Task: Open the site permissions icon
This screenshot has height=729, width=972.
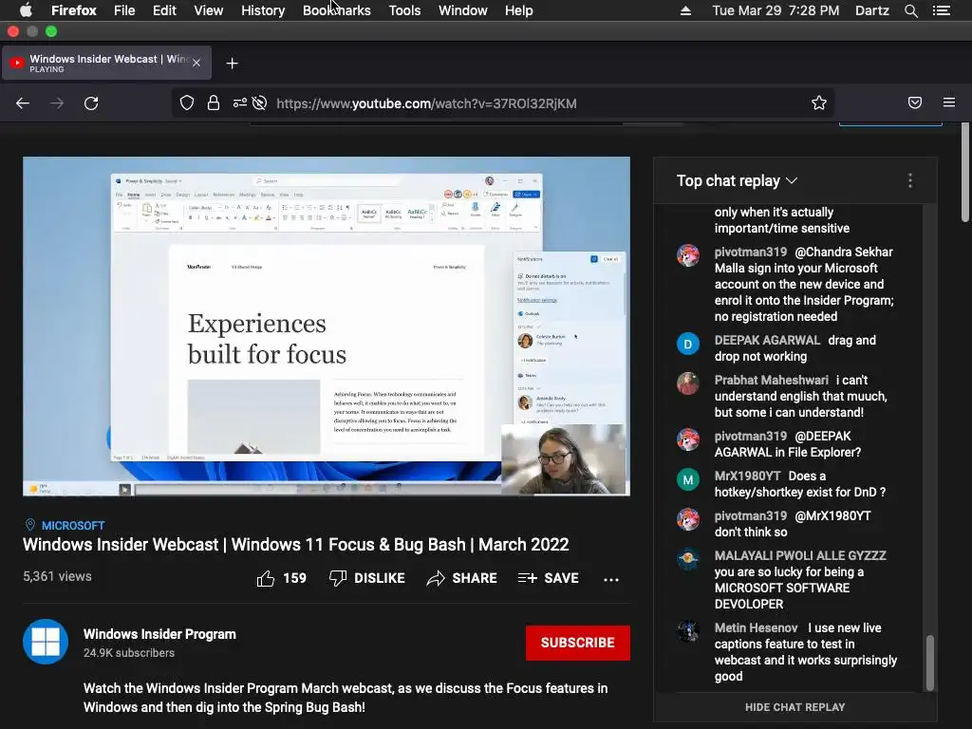Action: 240,103
